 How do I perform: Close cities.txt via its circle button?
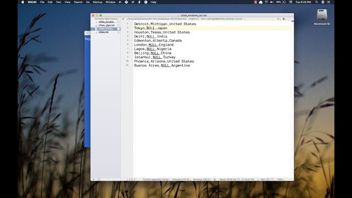118,32
